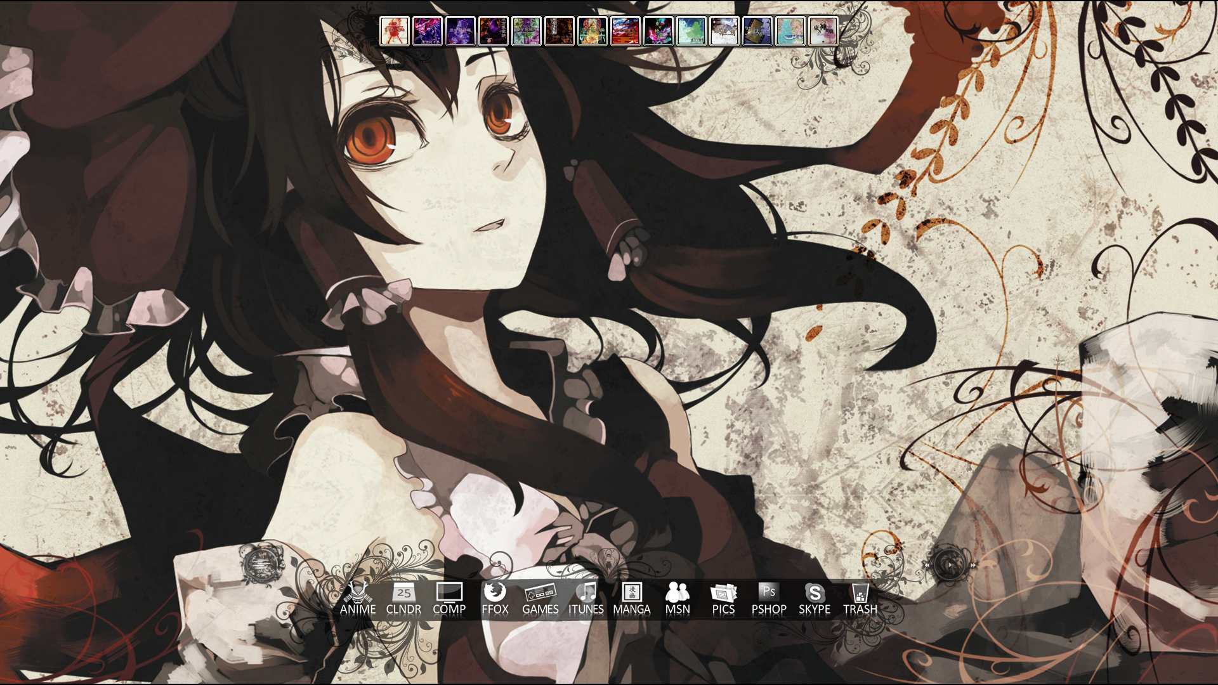
Task: Open the green map game thumbnail
Action: point(691,31)
